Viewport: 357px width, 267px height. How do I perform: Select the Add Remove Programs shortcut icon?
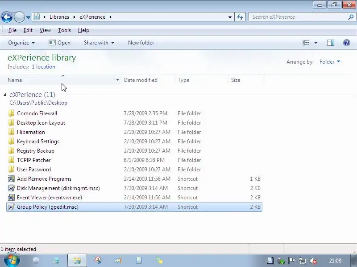pos(12,179)
